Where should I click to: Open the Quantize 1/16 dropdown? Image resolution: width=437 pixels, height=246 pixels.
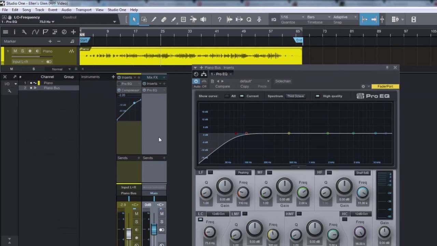click(x=292, y=17)
